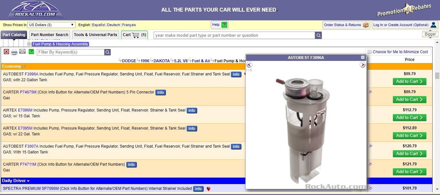440x195 pixels.
Task: Click the arrow icon on the SPECTRA PREMIUM row
Action: coord(370,188)
